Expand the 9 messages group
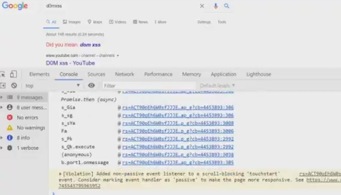This screenshot has height=195, width=341. (2, 97)
